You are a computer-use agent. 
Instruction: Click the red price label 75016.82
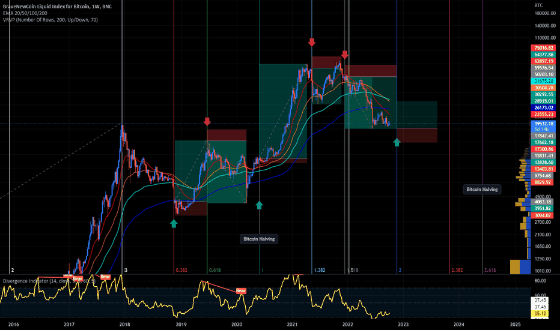click(x=544, y=48)
